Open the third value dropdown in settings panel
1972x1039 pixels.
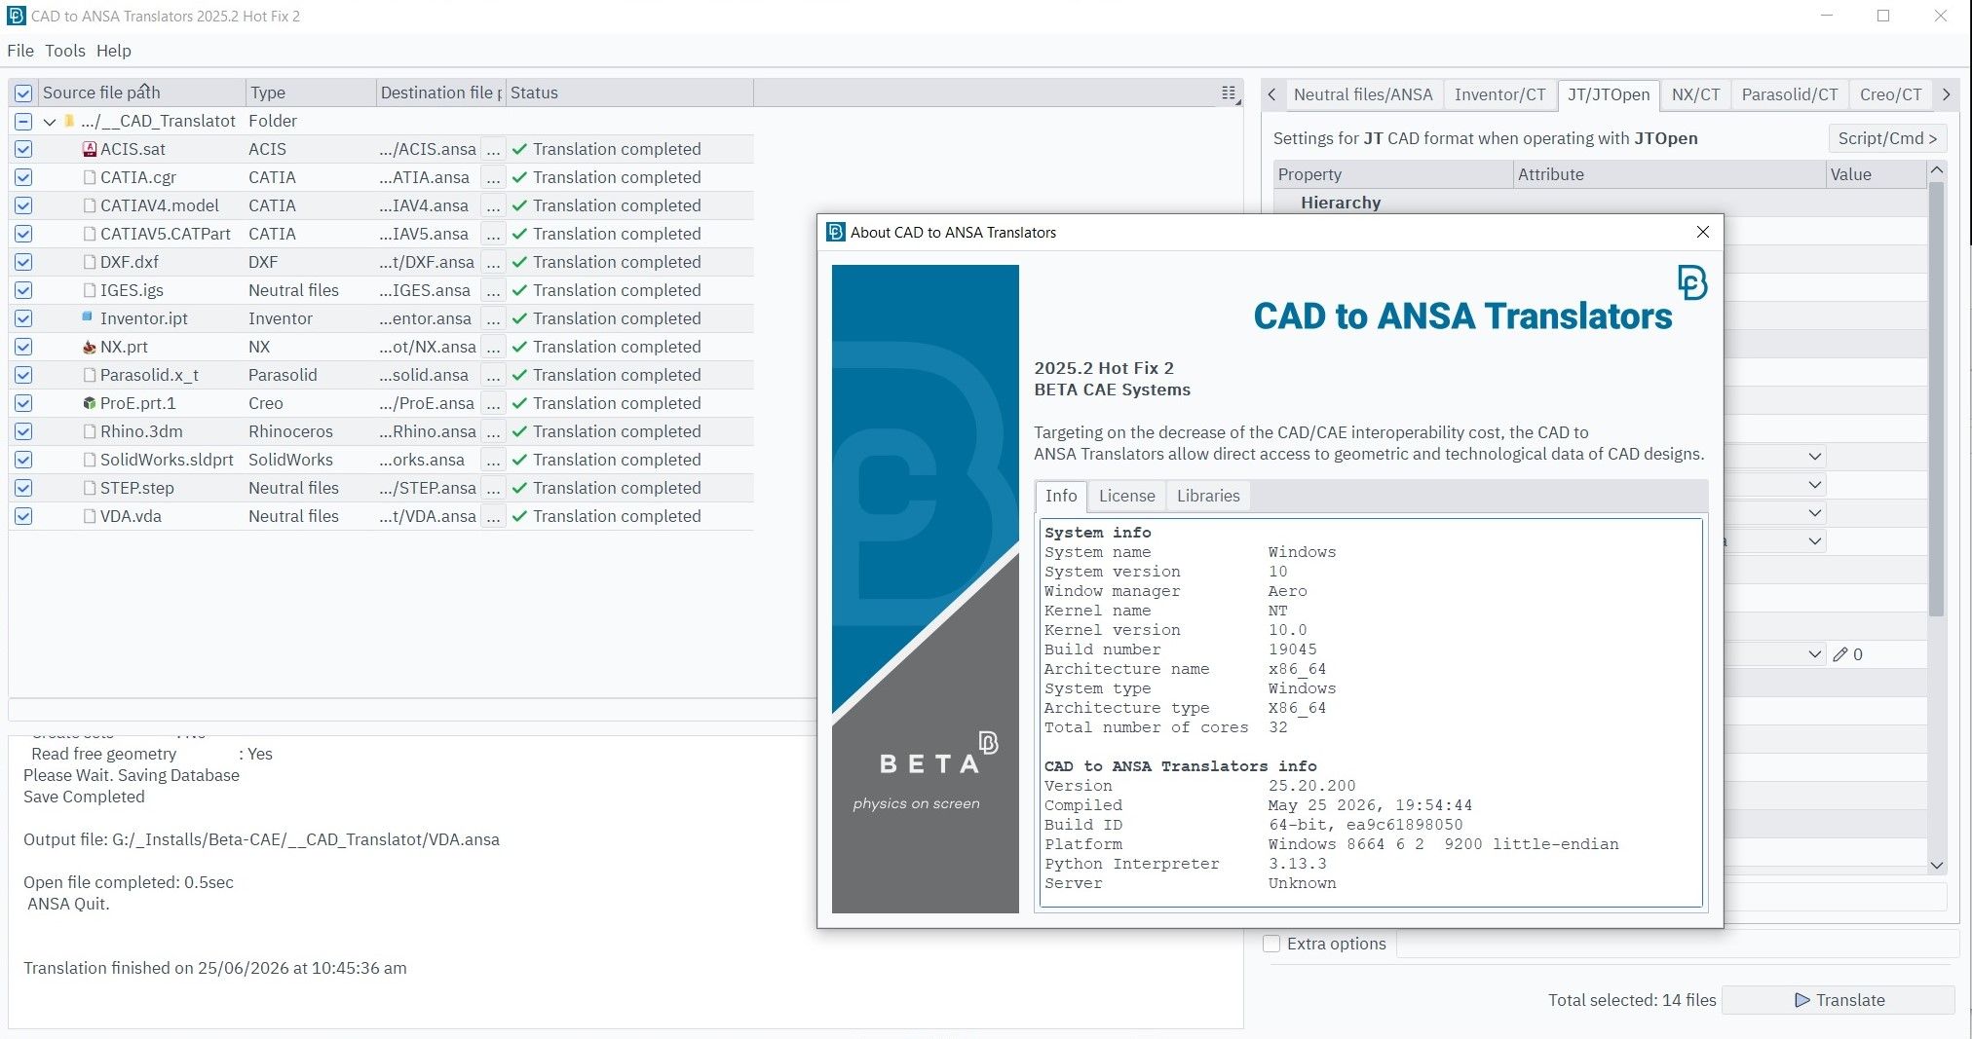(1814, 513)
